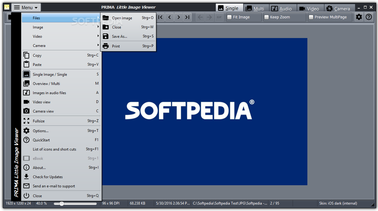The image size is (378, 211).
Task: Go to next image arrow
Action: tap(178, 17)
